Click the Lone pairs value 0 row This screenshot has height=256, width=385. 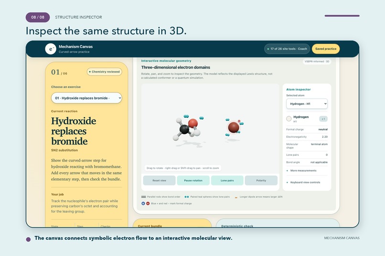coord(307,155)
